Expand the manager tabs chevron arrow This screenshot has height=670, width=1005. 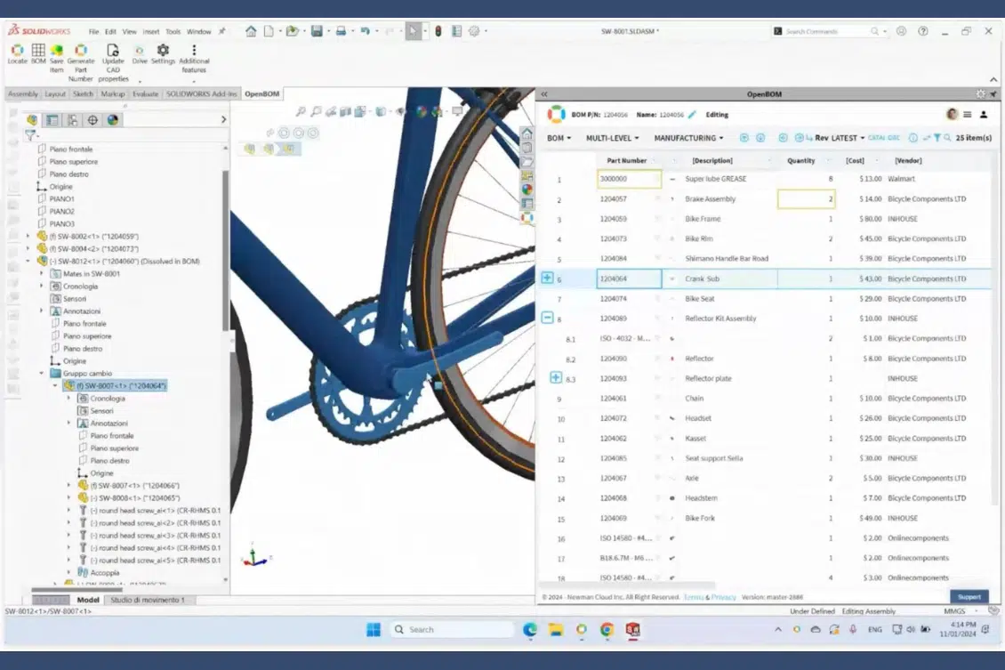pyautogui.click(x=223, y=120)
